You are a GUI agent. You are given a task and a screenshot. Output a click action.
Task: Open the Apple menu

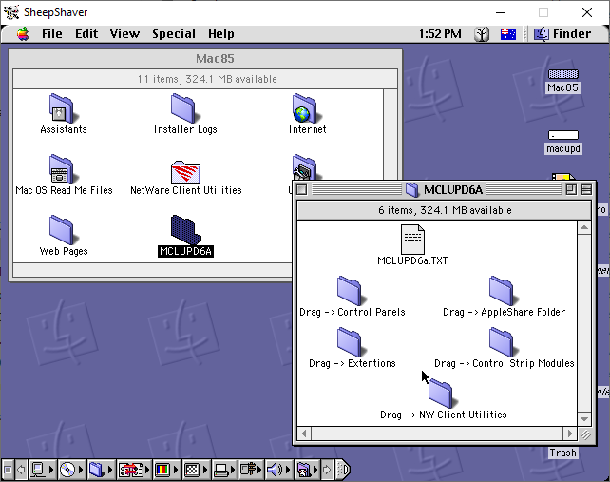point(23,34)
